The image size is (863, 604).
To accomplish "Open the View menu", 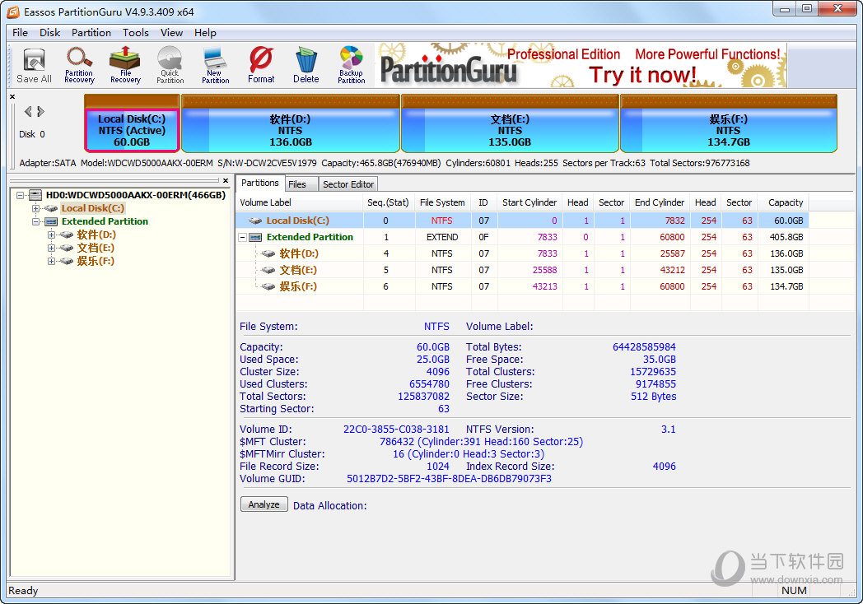I will [x=172, y=32].
